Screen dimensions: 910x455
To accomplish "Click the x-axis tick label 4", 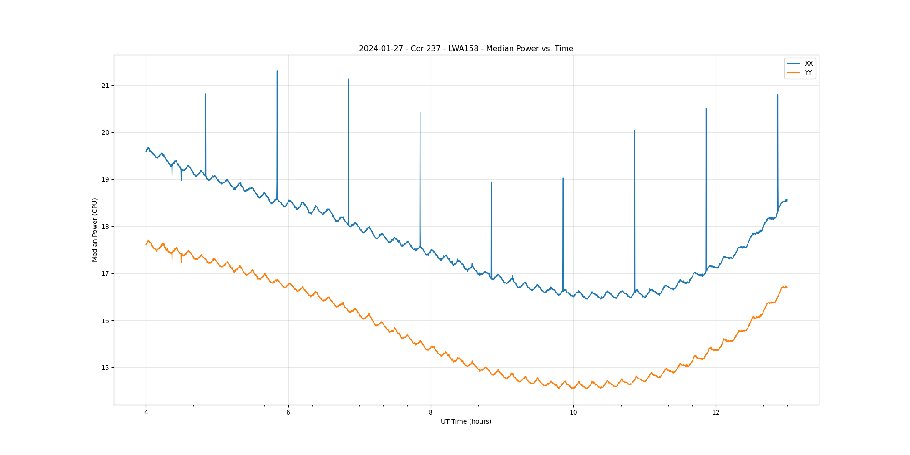I will pos(146,413).
